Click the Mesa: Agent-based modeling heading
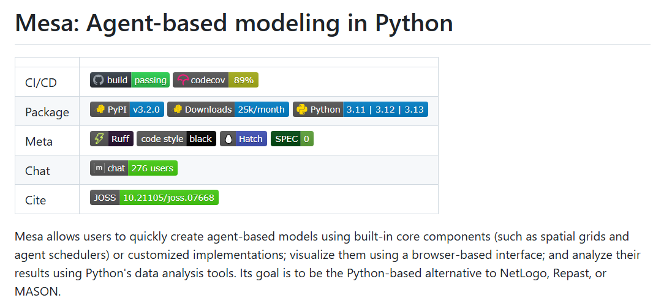Screen dimensions: 653x306 pos(233,23)
